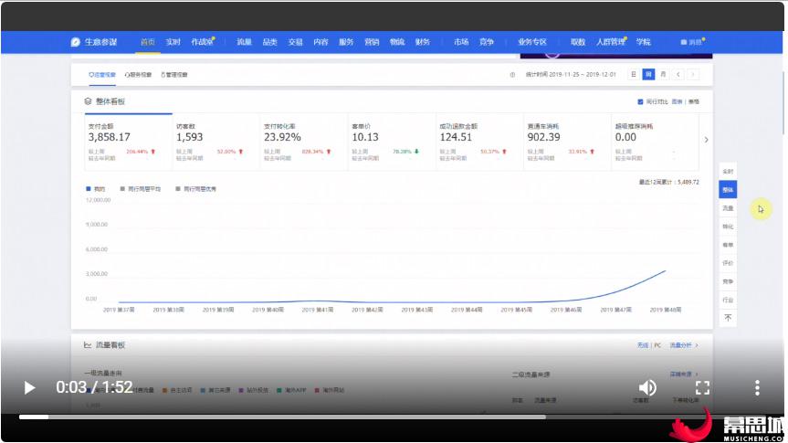Seek within the video progress bar
The height and width of the screenshot is (443, 788).
click(x=392, y=417)
